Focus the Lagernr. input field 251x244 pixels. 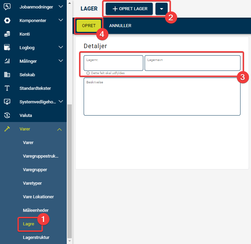pos(113,63)
